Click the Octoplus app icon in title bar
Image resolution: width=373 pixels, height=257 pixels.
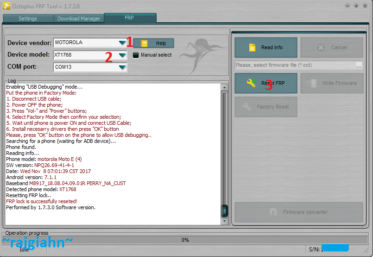(x=6, y=6)
